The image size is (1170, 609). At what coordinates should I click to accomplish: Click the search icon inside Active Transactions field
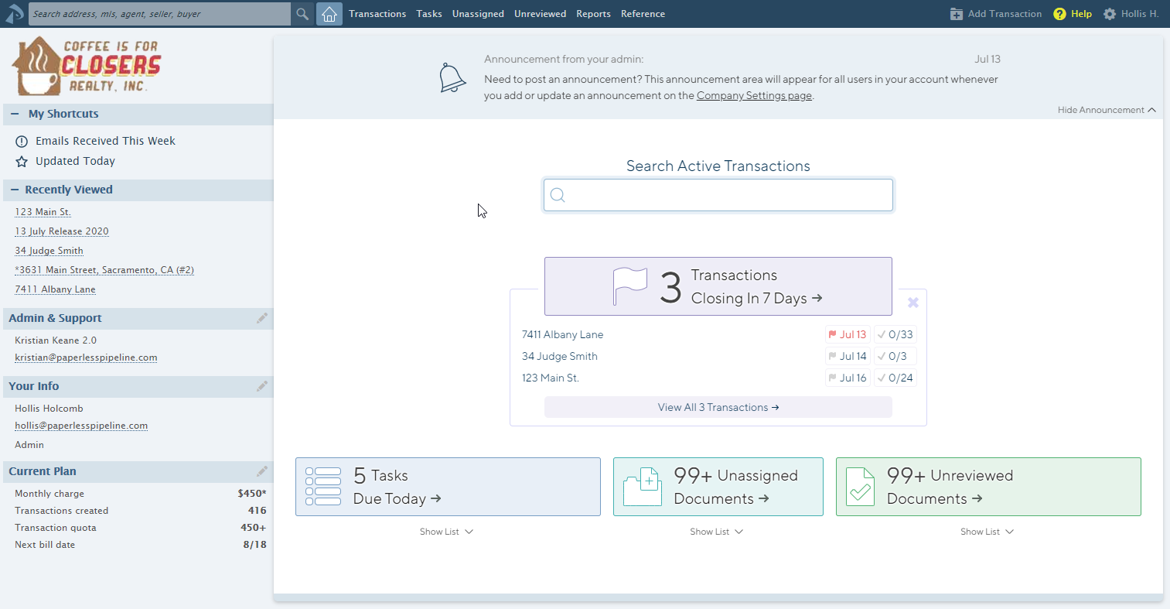pyautogui.click(x=558, y=195)
